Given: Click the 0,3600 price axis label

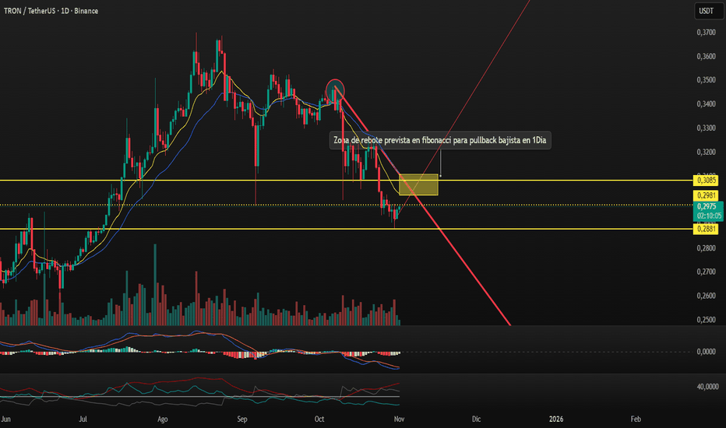Looking at the screenshot, I should tap(706, 57).
